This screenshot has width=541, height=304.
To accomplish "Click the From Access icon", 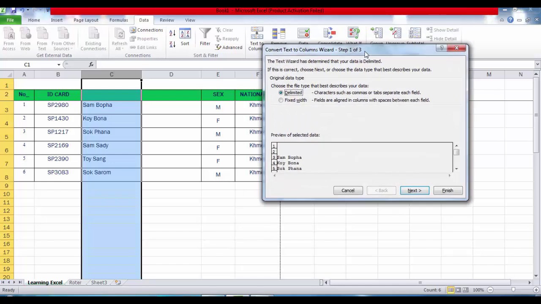I will point(9,39).
